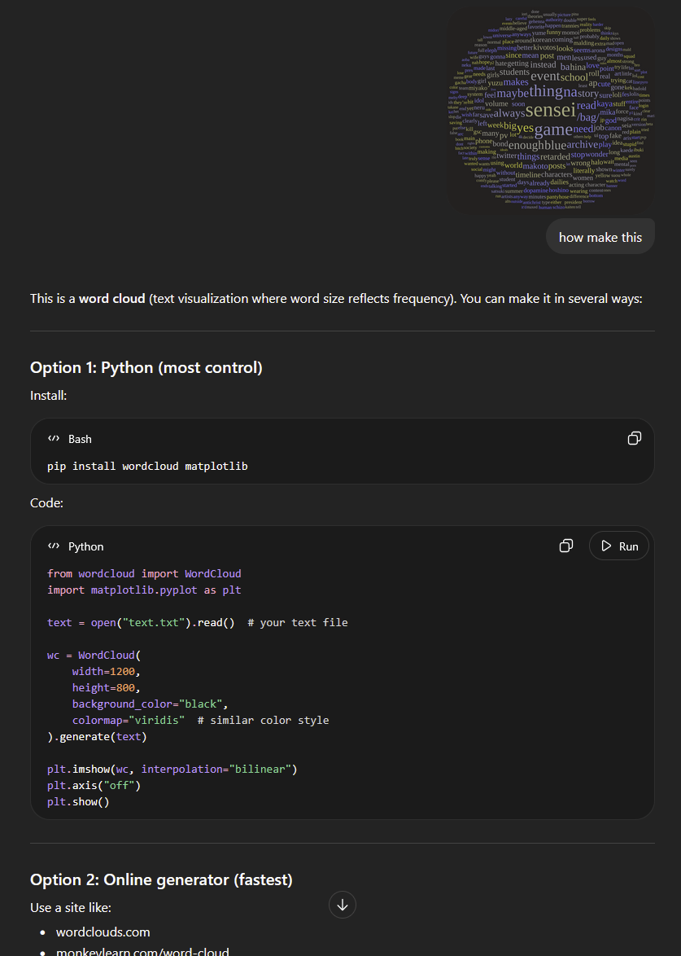
Task: Click the 'height=800,' code line
Action: (107, 688)
